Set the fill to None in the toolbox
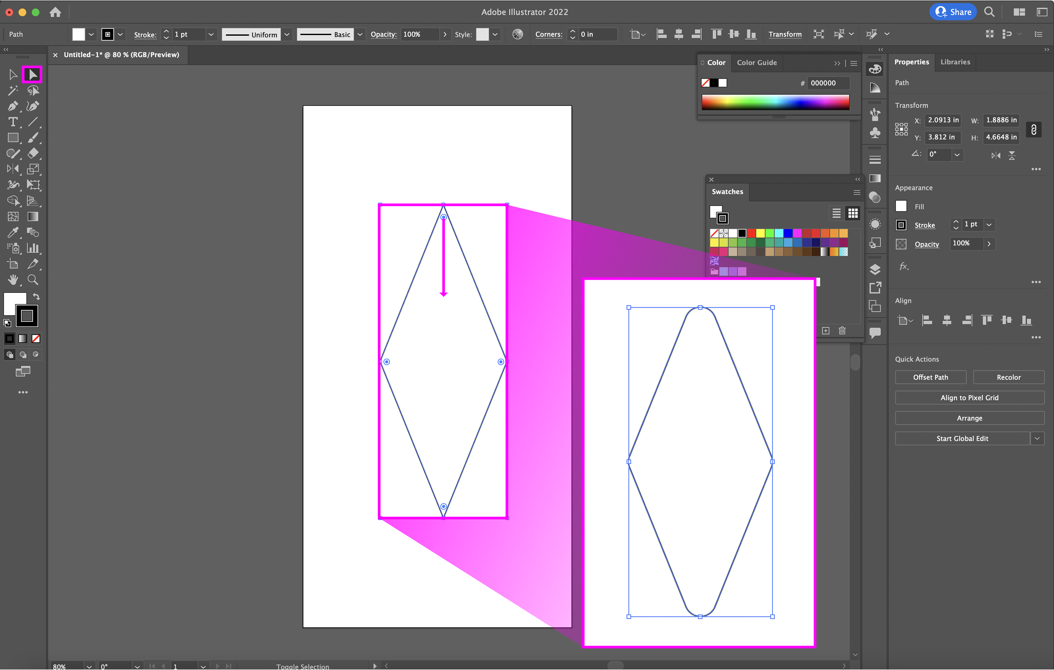The width and height of the screenshot is (1054, 670). 36,339
